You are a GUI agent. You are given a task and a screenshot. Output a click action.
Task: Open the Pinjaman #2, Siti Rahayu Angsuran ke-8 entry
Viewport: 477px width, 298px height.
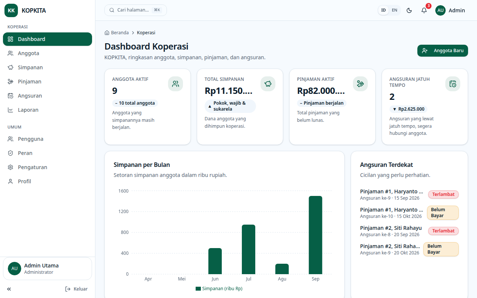(409, 231)
